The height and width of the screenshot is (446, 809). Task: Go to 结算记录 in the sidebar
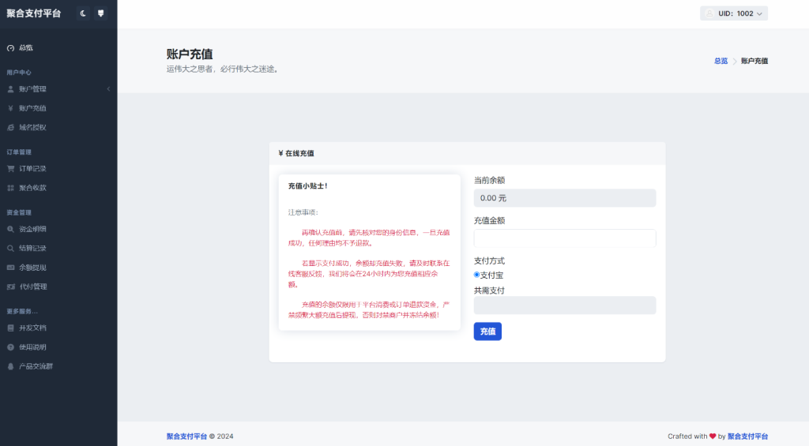click(x=32, y=248)
